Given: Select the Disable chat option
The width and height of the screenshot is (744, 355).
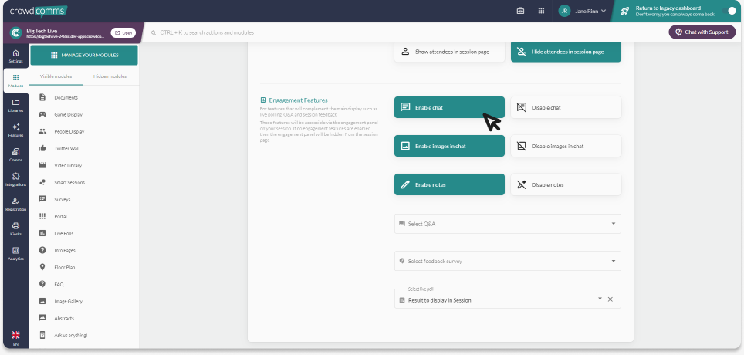Looking at the screenshot, I should coord(566,107).
